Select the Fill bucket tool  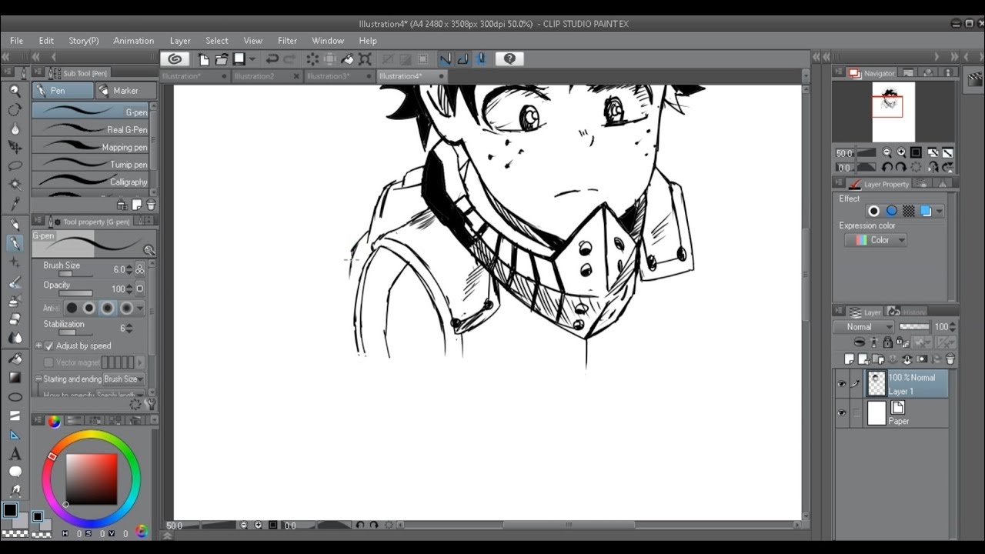click(x=15, y=358)
